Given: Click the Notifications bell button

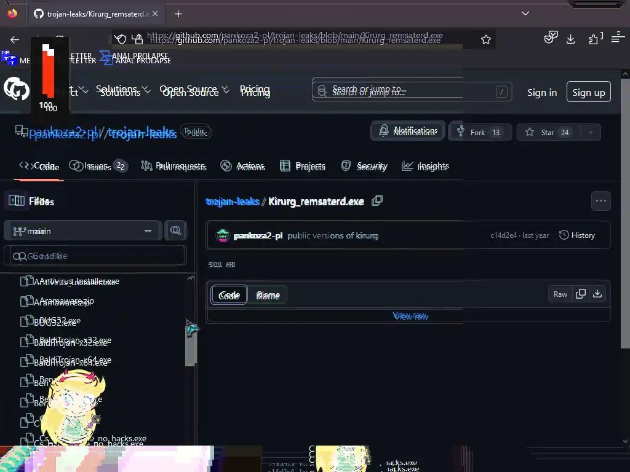Looking at the screenshot, I should tap(408, 131).
